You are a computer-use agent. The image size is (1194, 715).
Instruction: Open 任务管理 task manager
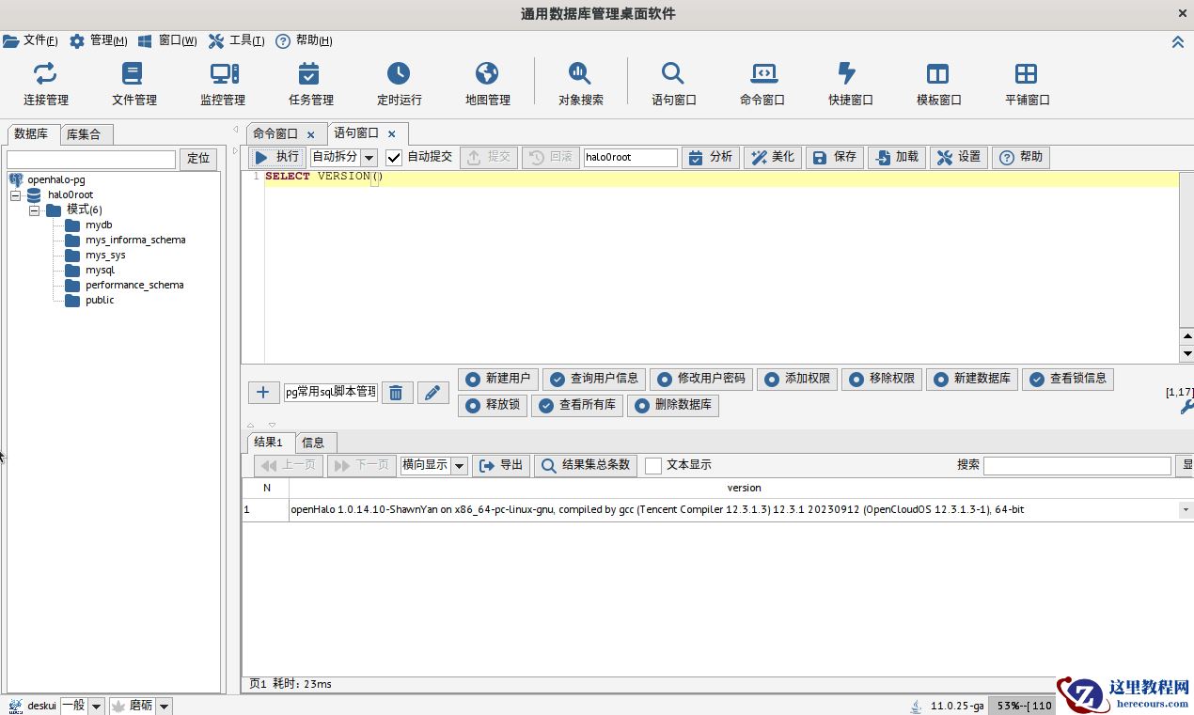click(x=310, y=83)
